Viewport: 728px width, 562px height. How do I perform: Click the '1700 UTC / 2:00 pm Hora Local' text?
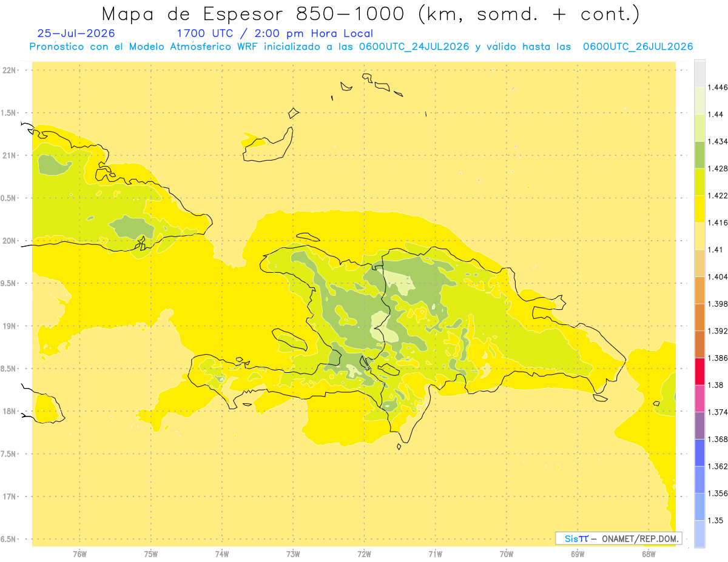(275, 33)
